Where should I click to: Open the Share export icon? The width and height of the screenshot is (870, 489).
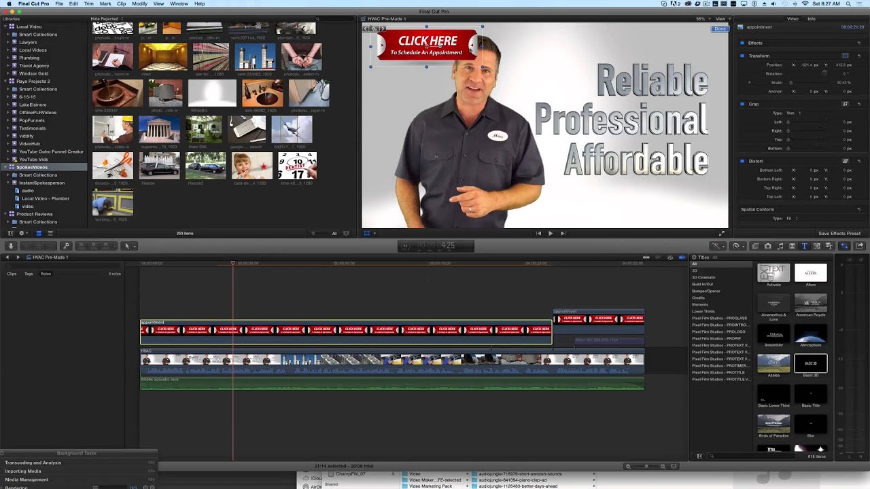860,246
